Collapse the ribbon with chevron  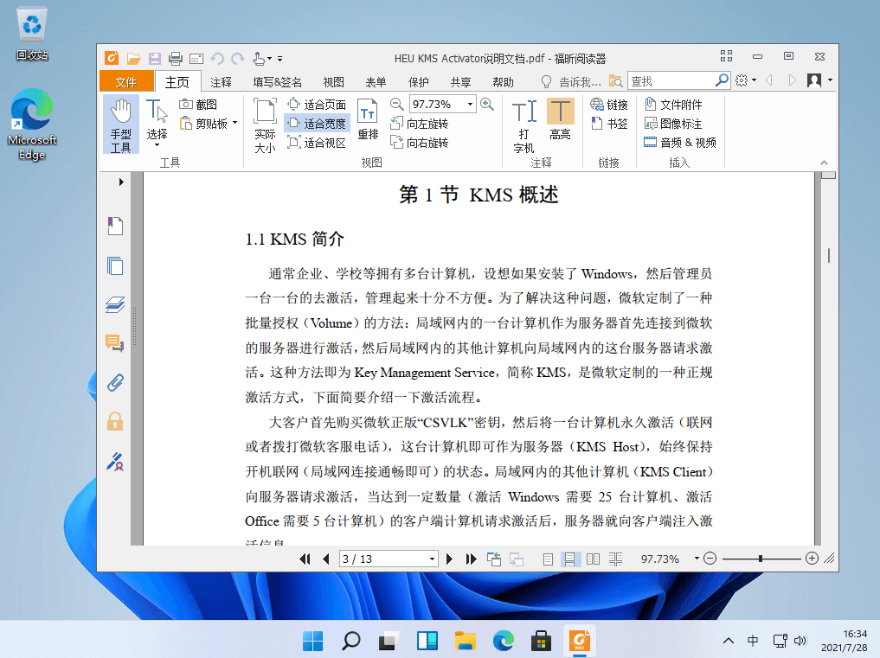[x=824, y=163]
